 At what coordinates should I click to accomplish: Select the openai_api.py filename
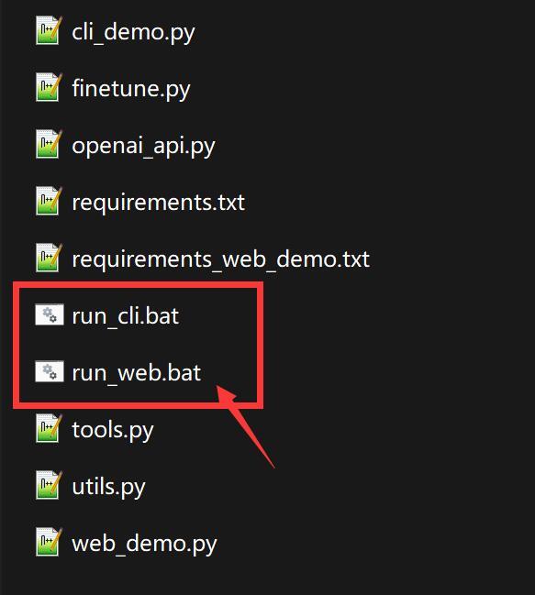click(143, 146)
